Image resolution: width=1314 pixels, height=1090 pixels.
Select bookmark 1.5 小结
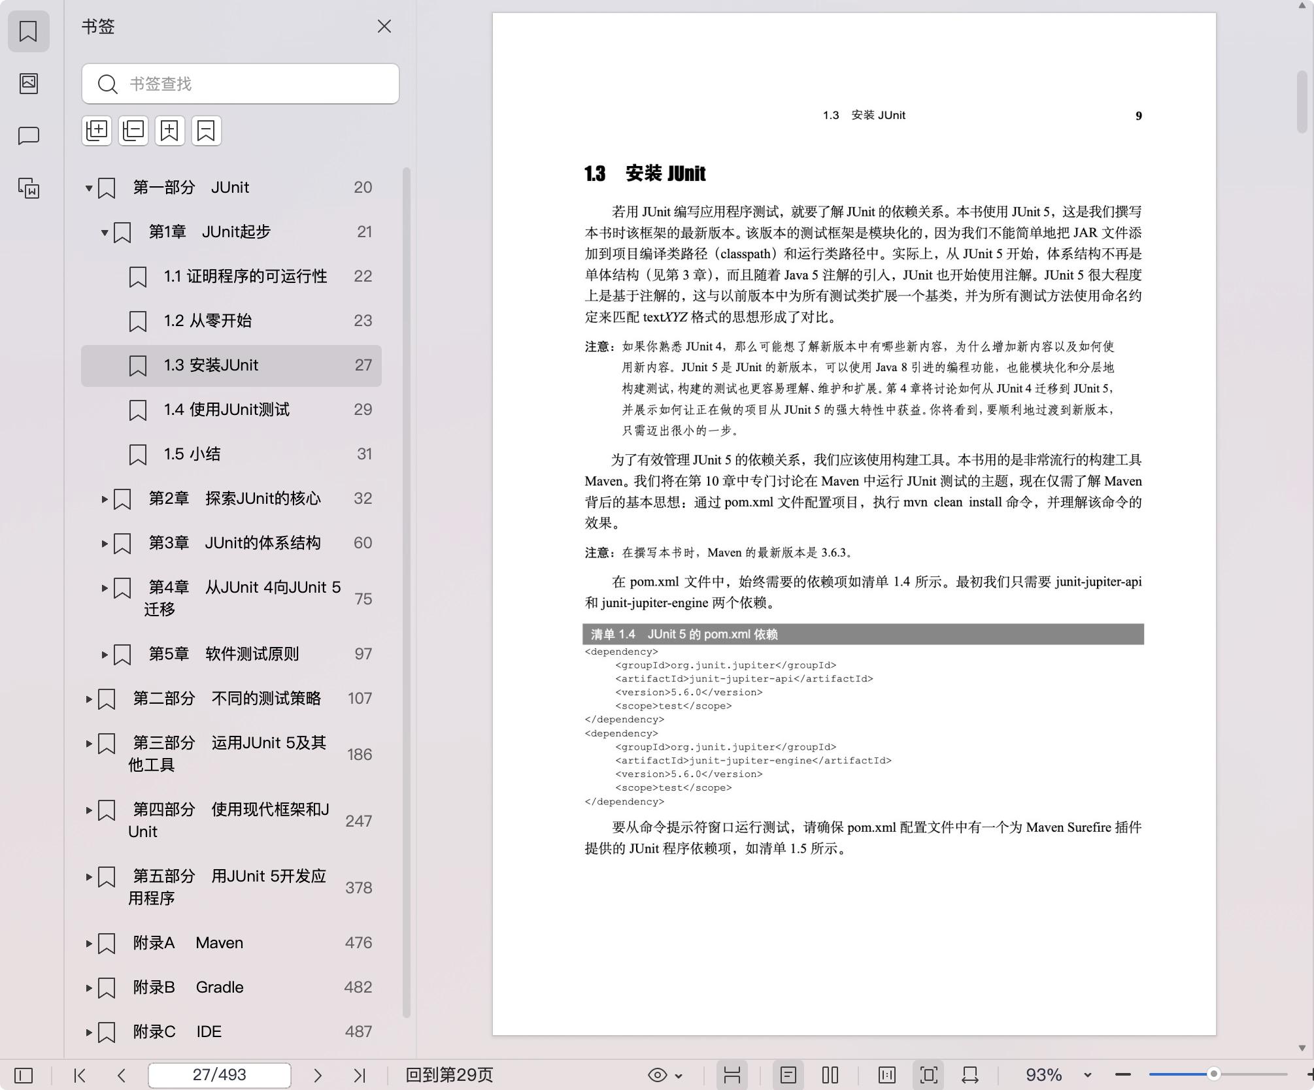pos(231,454)
